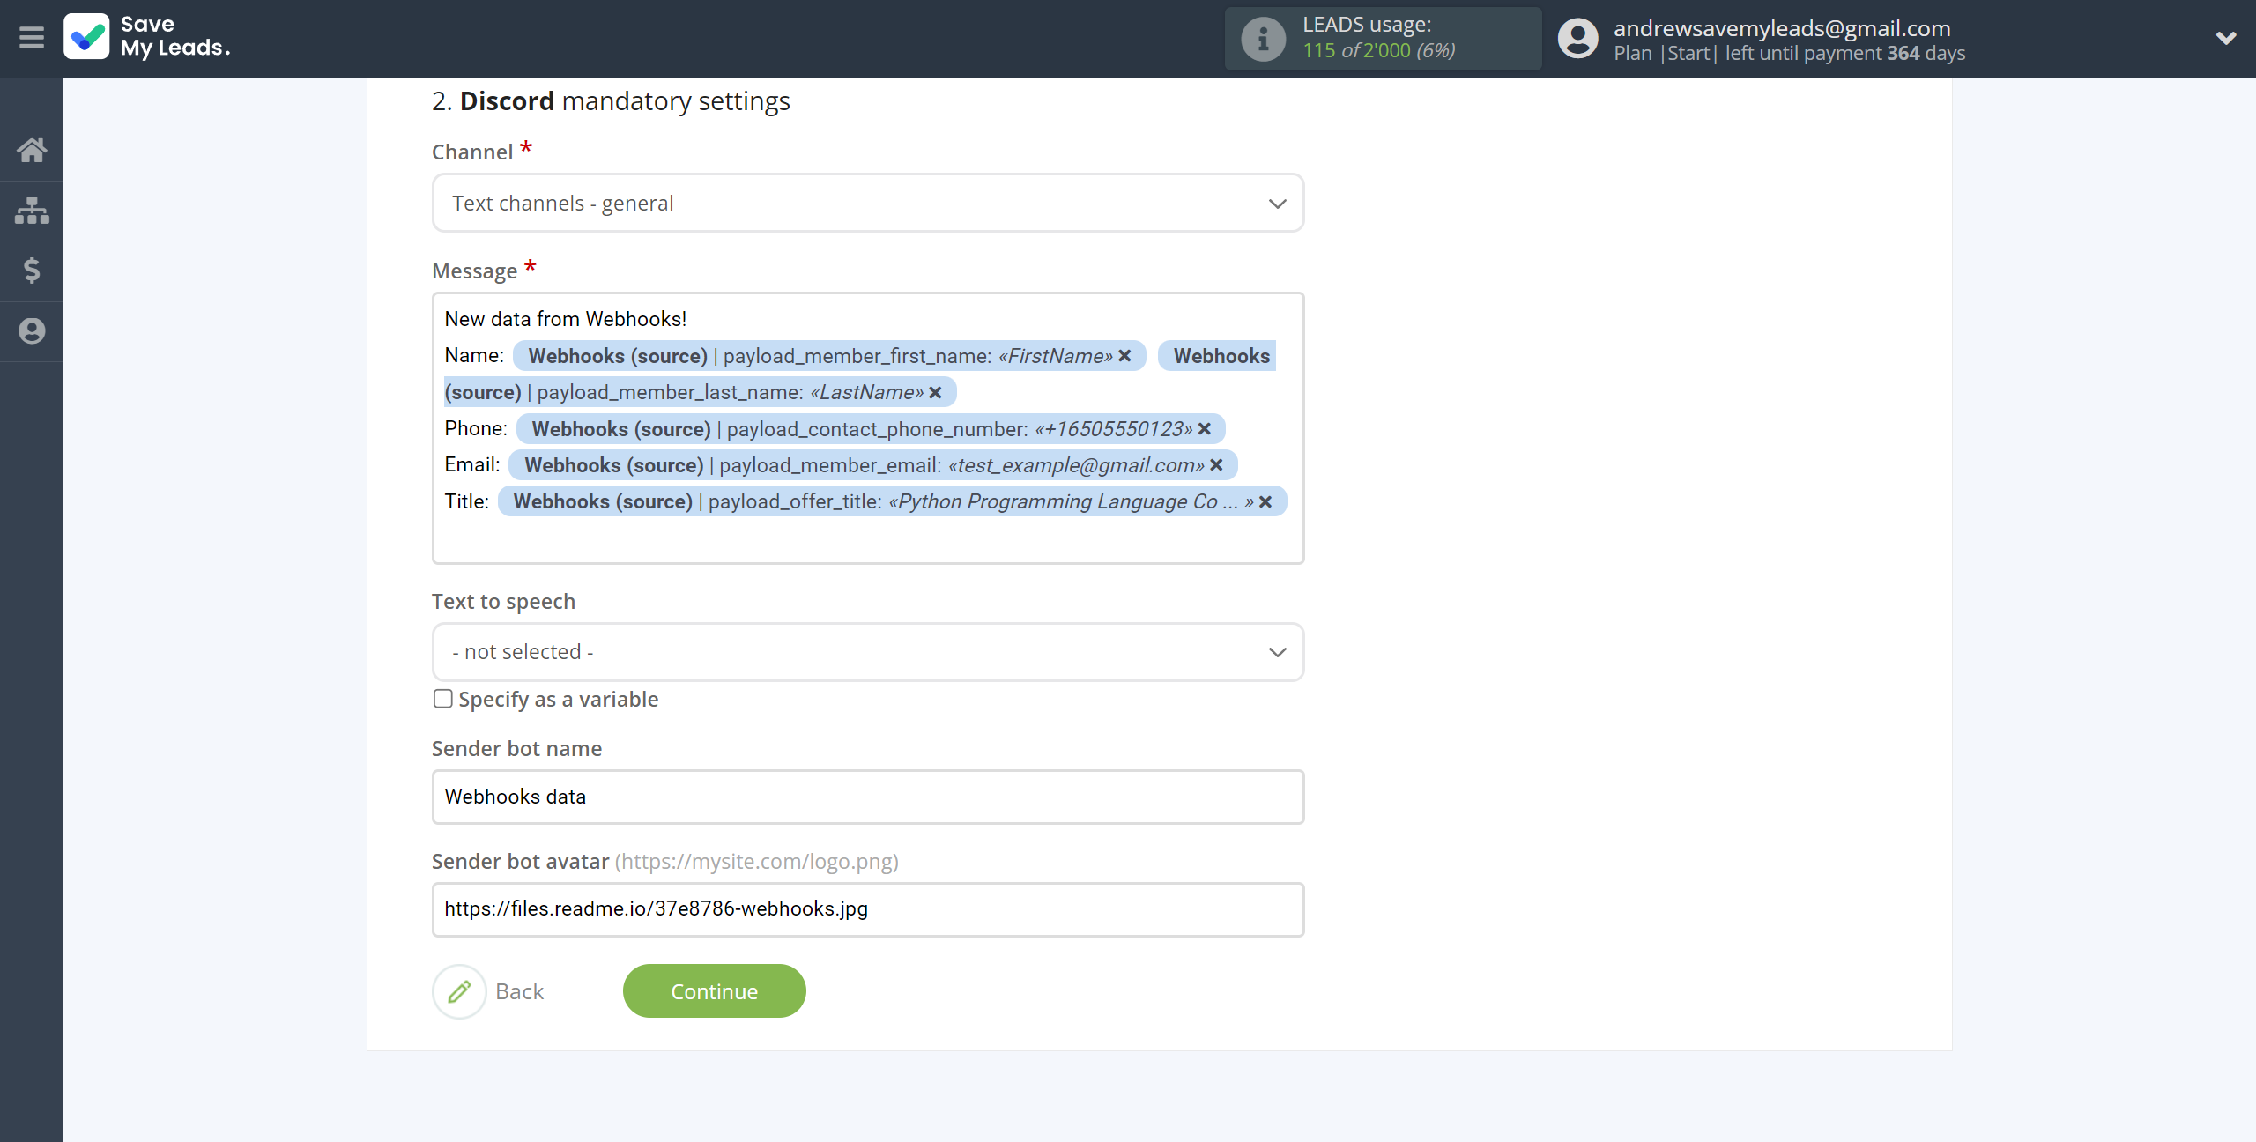Remove the payload_member_email tag
The width and height of the screenshot is (2256, 1142).
click(x=1216, y=465)
